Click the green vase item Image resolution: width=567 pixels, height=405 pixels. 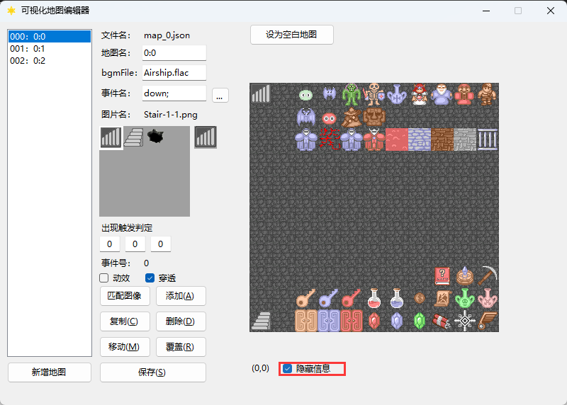[465, 298]
